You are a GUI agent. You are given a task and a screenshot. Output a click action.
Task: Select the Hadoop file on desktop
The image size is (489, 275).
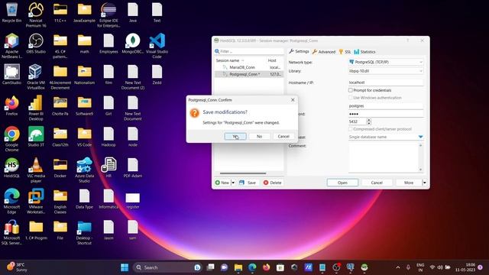click(x=108, y=137)
